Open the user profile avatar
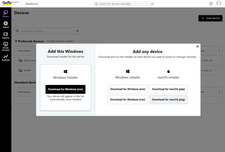The image size is (225, 152). click(x=219, y=3)
